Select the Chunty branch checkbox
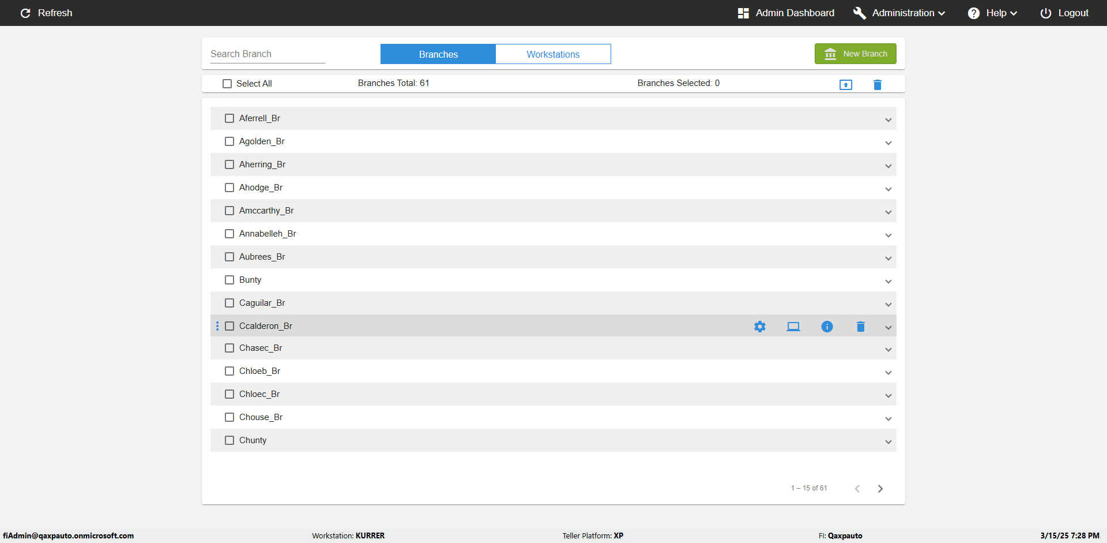 (x=229, y=440)
